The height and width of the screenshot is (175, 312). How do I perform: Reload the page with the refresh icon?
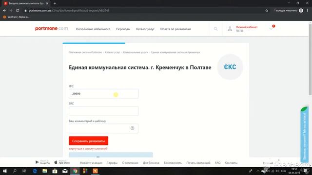click(x=18, y=11)
